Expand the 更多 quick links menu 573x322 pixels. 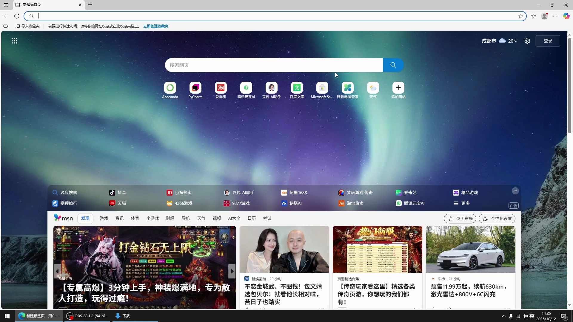pyautogui.click(x=461, y=203)
